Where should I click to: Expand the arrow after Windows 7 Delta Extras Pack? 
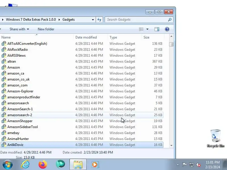59,20
